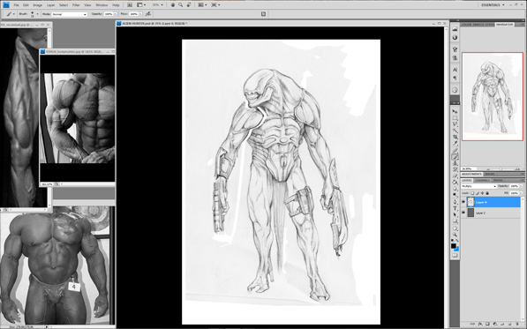The image size is (527, 329).
Task: Hide the selected top layer with its eye icon
Action: (x=463, y=202)
